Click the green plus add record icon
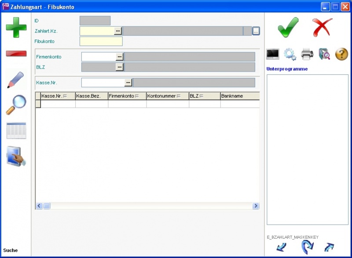 (x=16, y=27)
